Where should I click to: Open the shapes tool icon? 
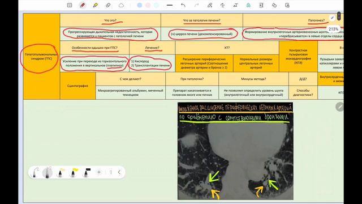[x=274, y=5]
